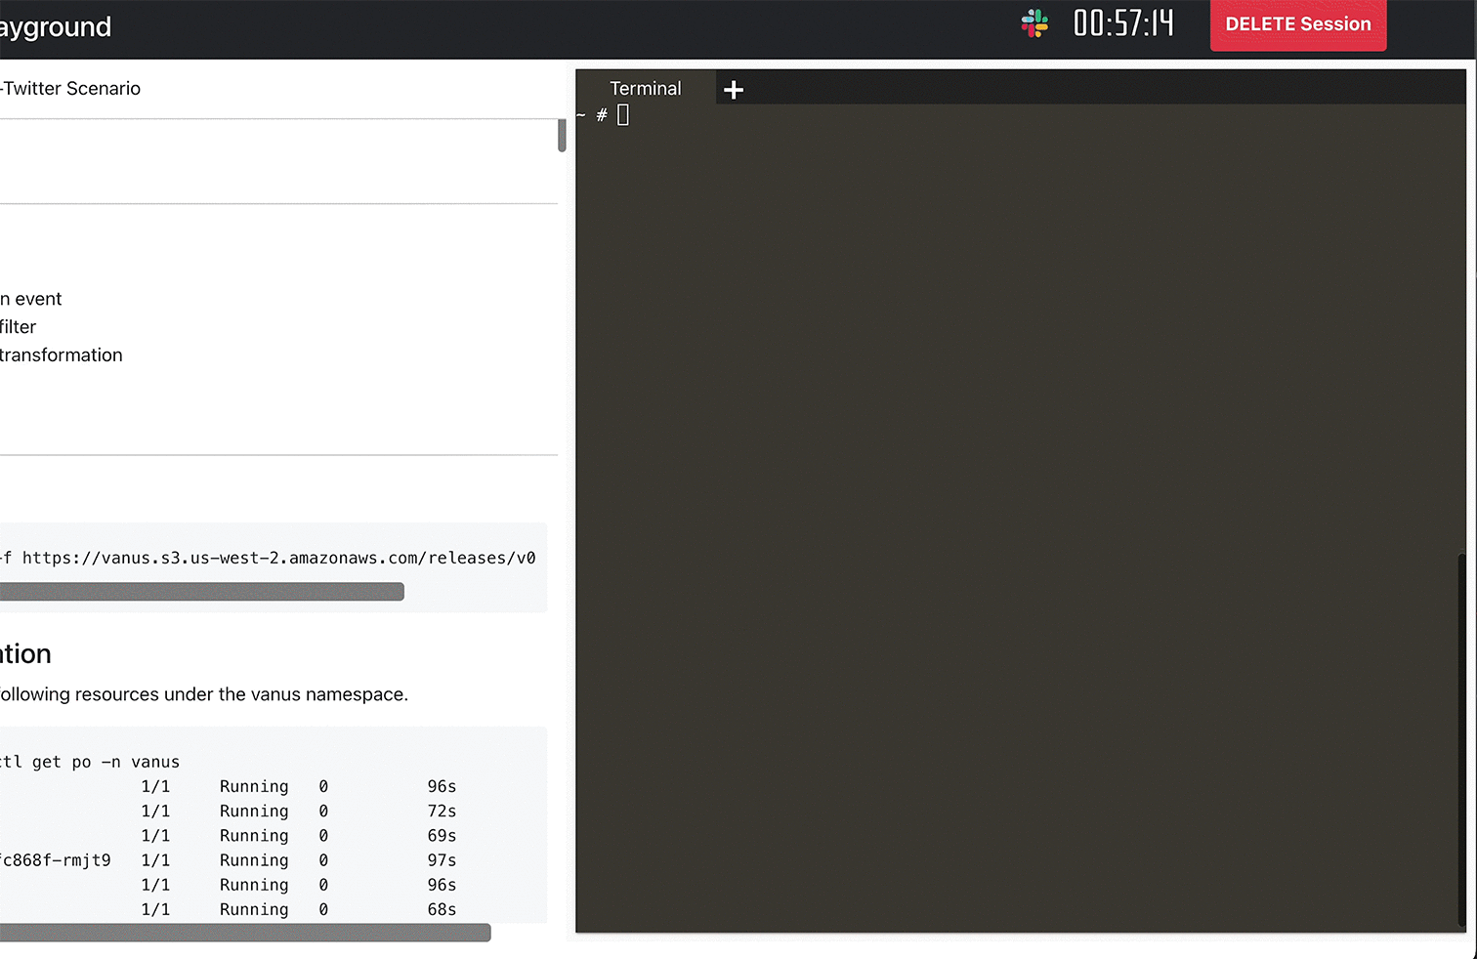Click the 'transformation' list item text
1477x959 pixels.
click(x=62, y=355)
